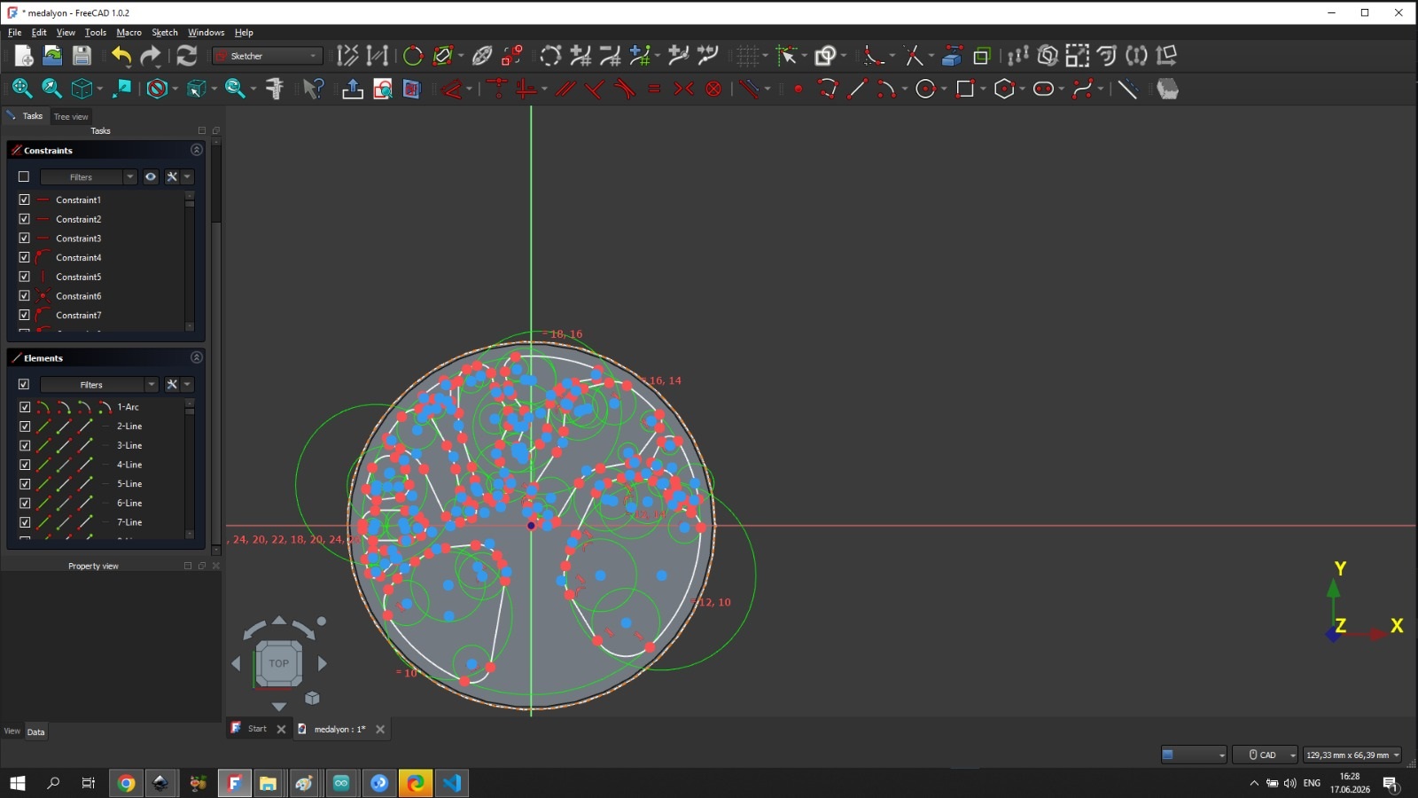This screenshot has height=798, width=1418.
Task: Open the CAD navigation style dropdown
Action: (x=1266, y=755)
